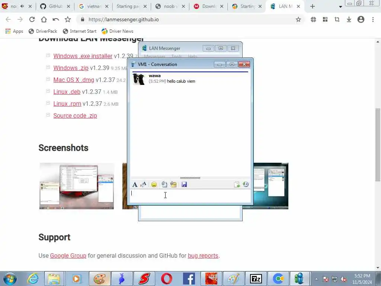Click the browser forward arrow
The image size is (381, 286).
click(x=20, y=19)
